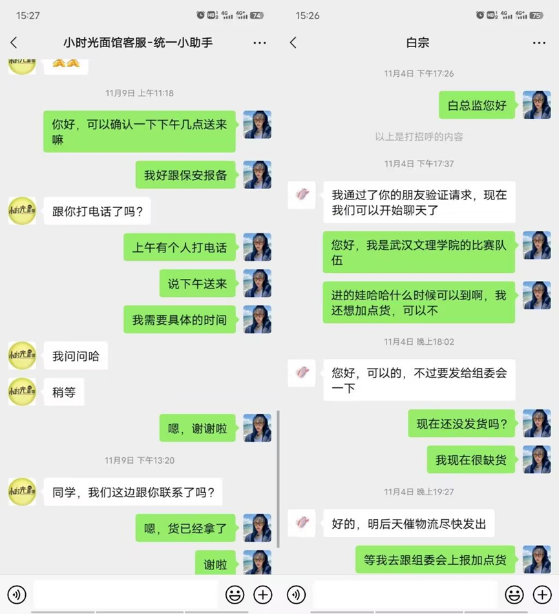The height and width of the screenshot is (614, 559).
Task: Tap own avatar beside 白总监您好
Action: [536, 105]
